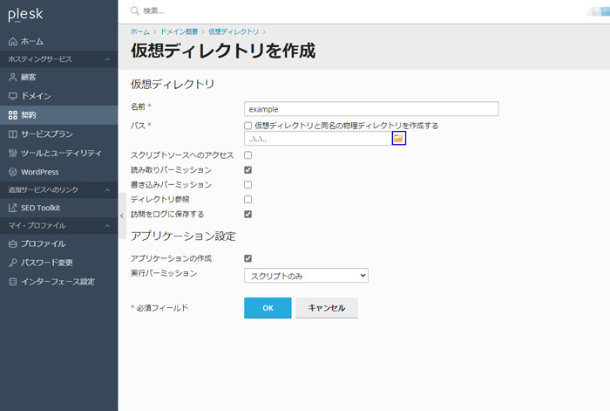Viewport: 610px width, 411px height.
Task: Toggle 書き込みパーミッション checkbox
Action: 247,185
